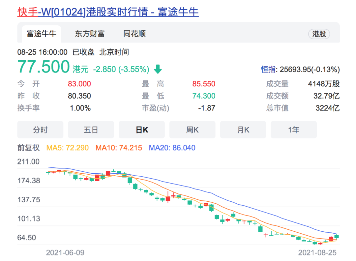Click the 恒指 index label

[269, 70]
